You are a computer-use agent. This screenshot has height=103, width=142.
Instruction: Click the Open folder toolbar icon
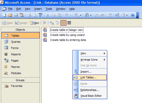[10, 15]
